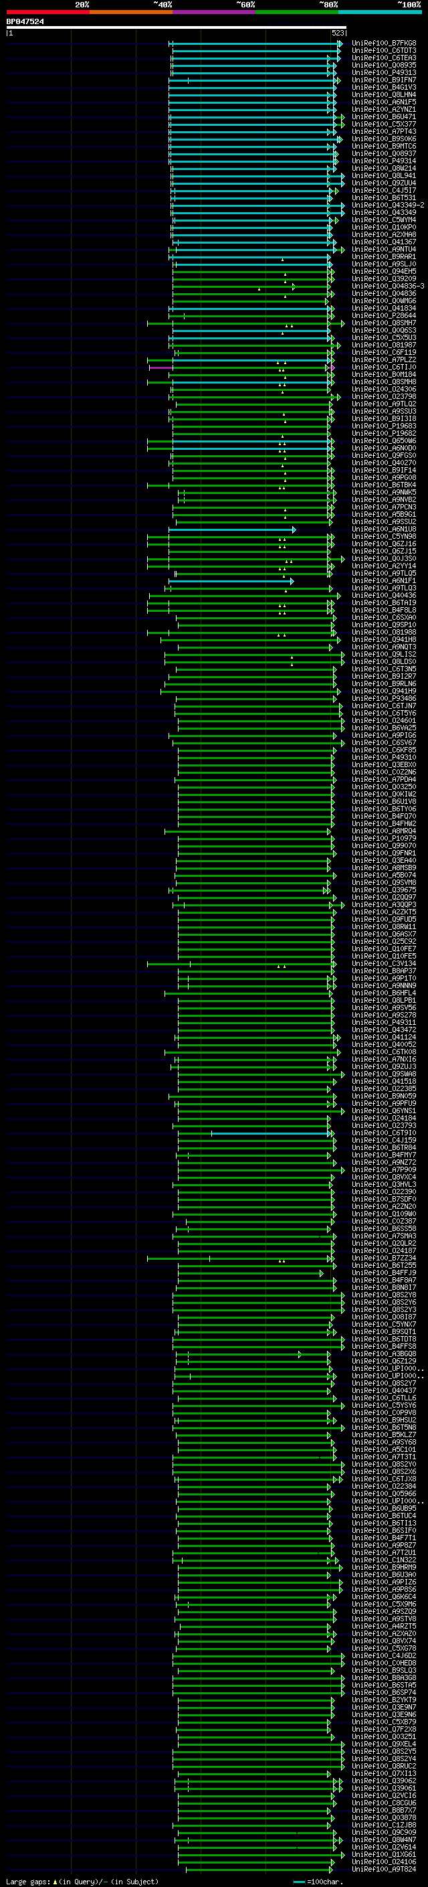Select the UniRef100_B8B7X7 label
The image size is (428, 1887).
pos(384,1811)
